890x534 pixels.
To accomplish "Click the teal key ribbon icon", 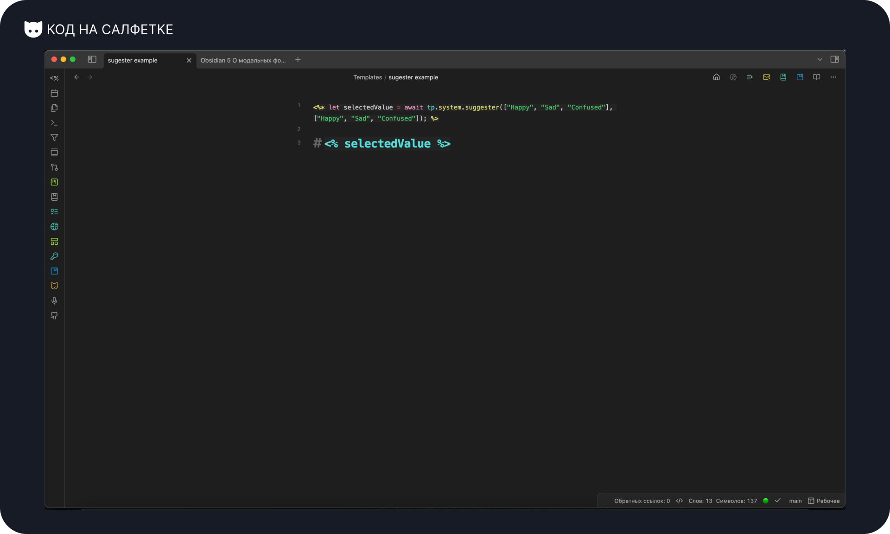I will point(54,256).
